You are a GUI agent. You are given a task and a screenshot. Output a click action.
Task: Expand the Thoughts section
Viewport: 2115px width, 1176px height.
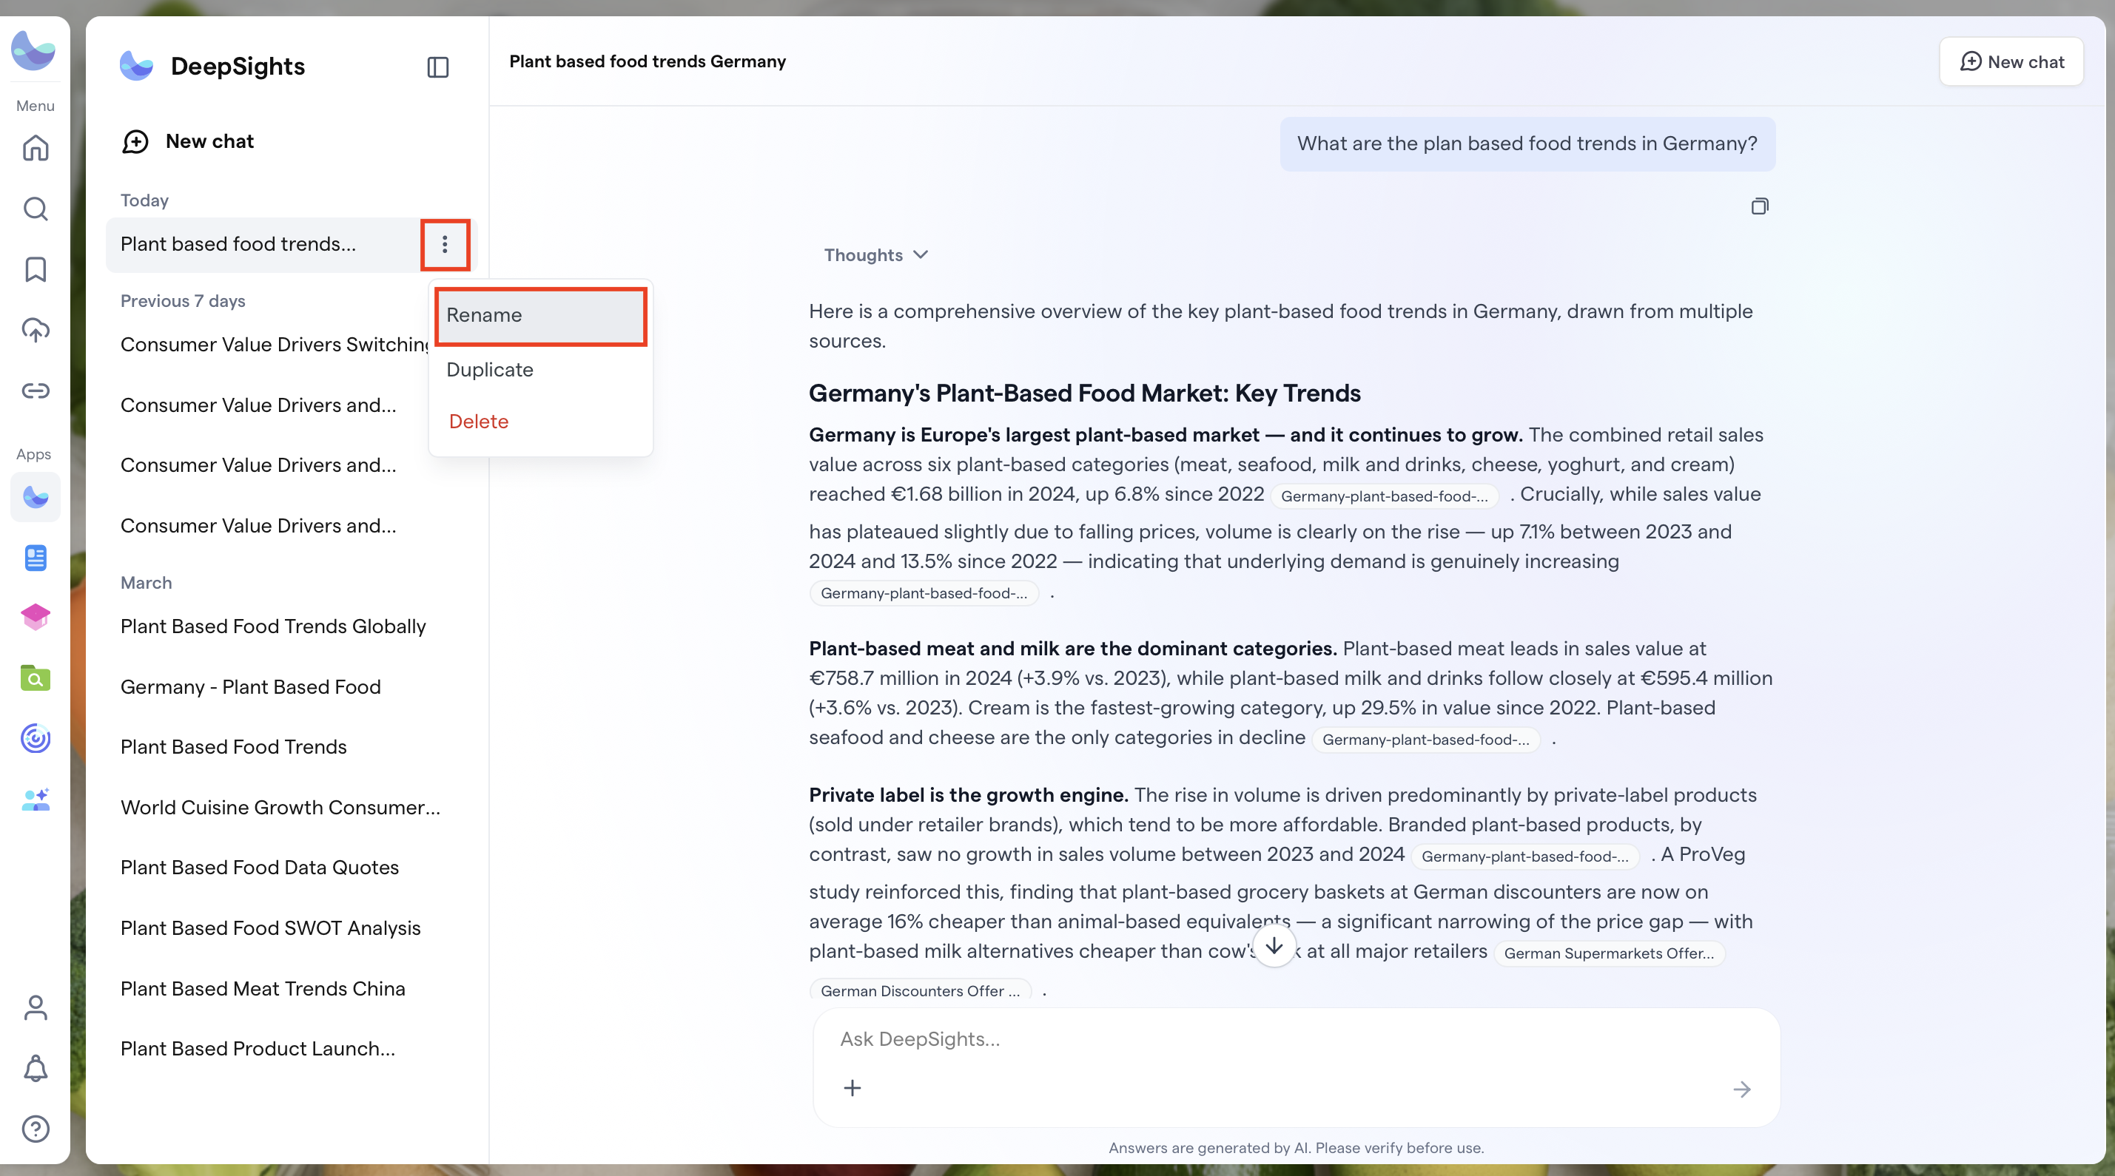tap(875, 255)
